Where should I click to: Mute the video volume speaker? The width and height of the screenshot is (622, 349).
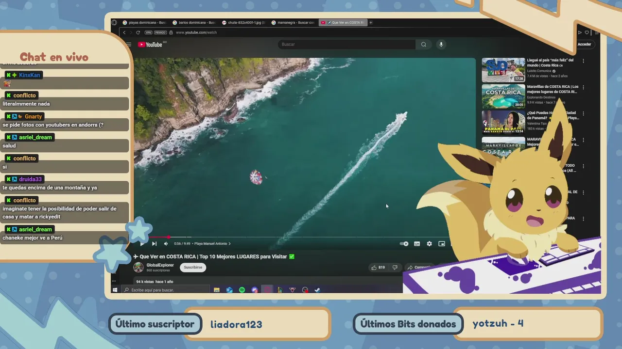pos(166,244)
